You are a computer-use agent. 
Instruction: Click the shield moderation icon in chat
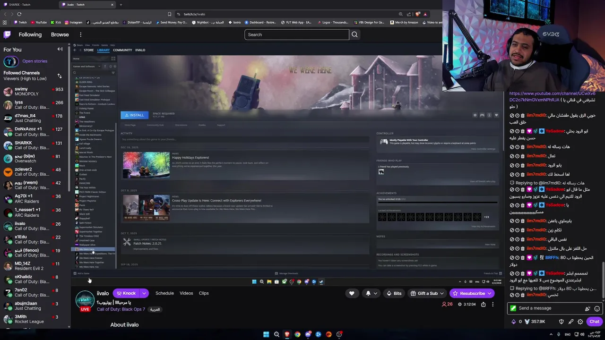561,322
